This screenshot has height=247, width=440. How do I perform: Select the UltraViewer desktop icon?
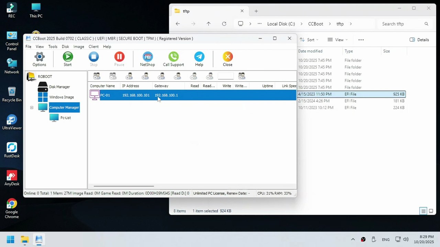pyautogui.click(x=12, y=122)
